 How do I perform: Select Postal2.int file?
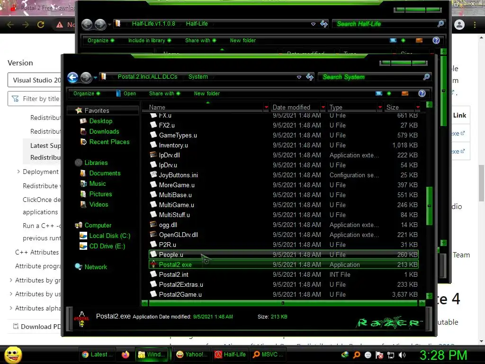pyautogui.click(x=283, y=274)
